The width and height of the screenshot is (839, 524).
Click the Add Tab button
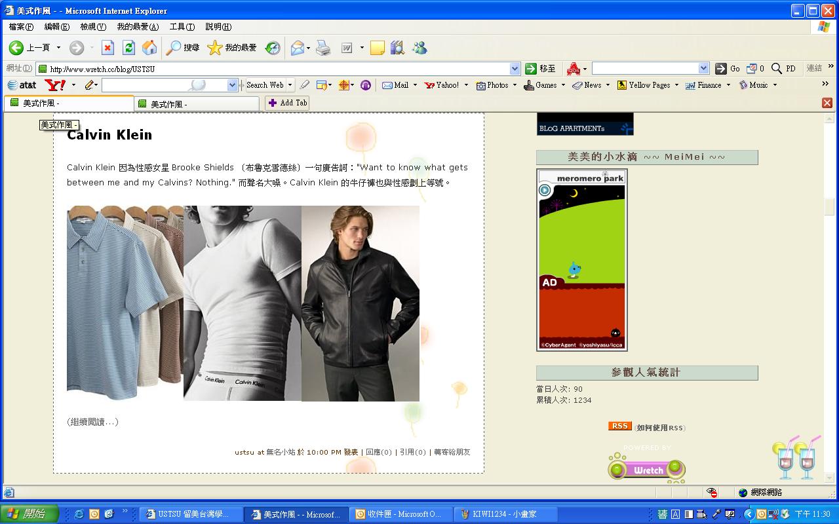coord(287,103)
